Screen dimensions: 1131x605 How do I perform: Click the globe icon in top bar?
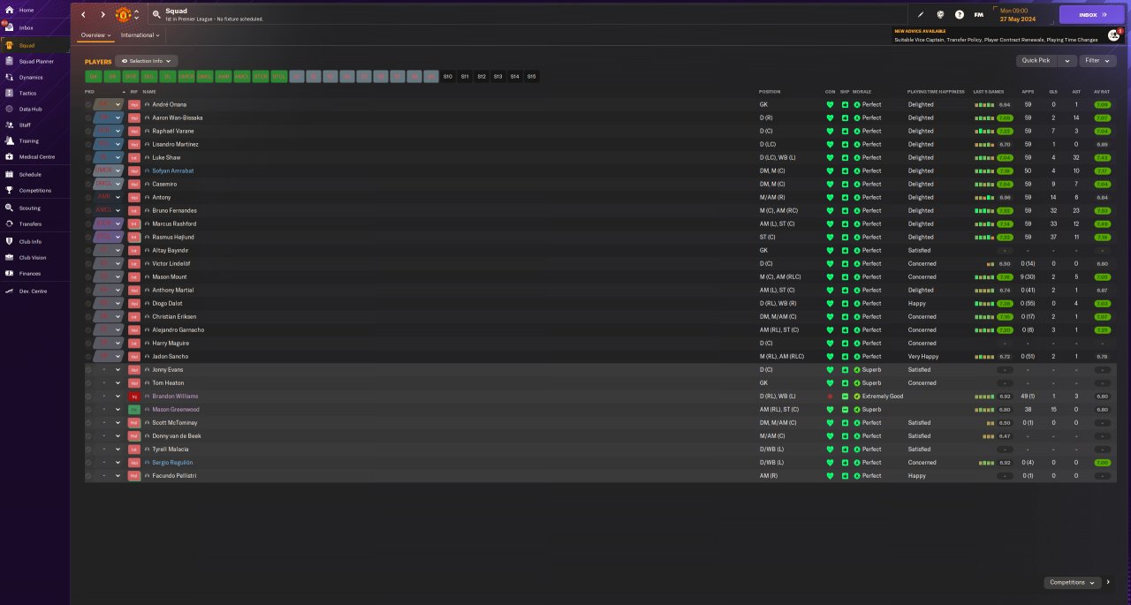pos(940,14)
